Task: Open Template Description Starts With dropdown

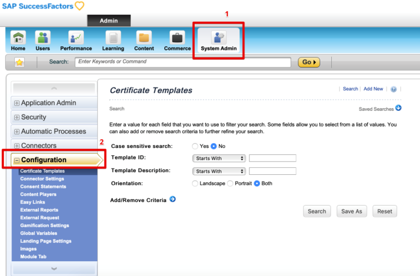Action: click(x=219, y=172)
